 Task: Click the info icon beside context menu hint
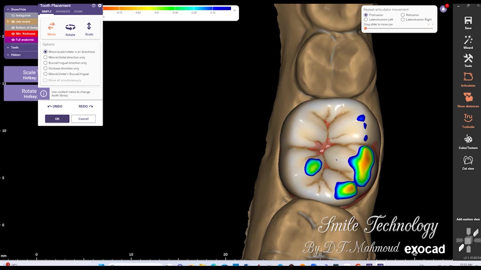(44, 94)
